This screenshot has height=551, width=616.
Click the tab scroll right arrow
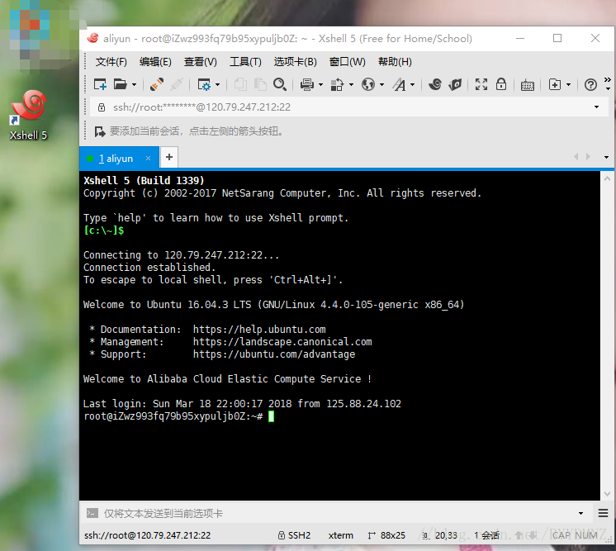[x=588, y=157]
